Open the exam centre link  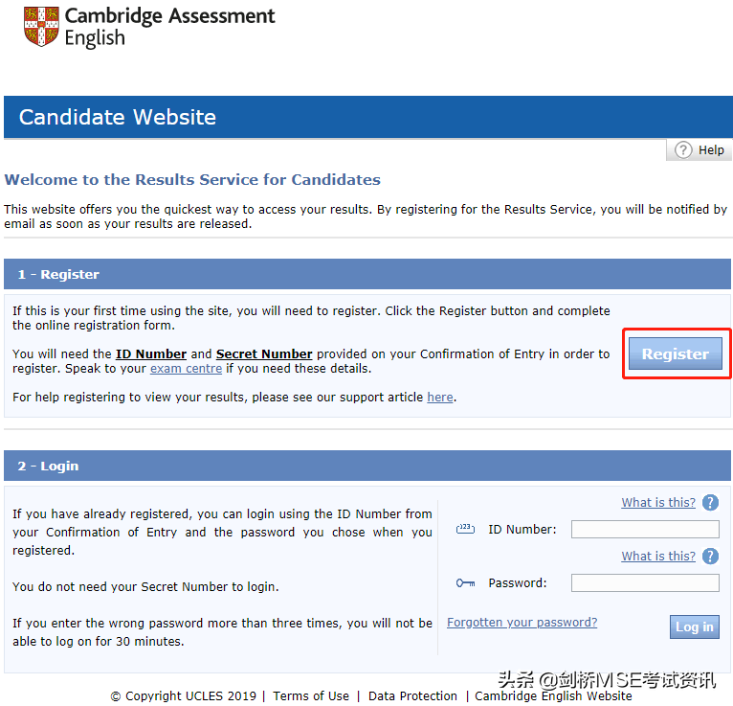(186, 369)
